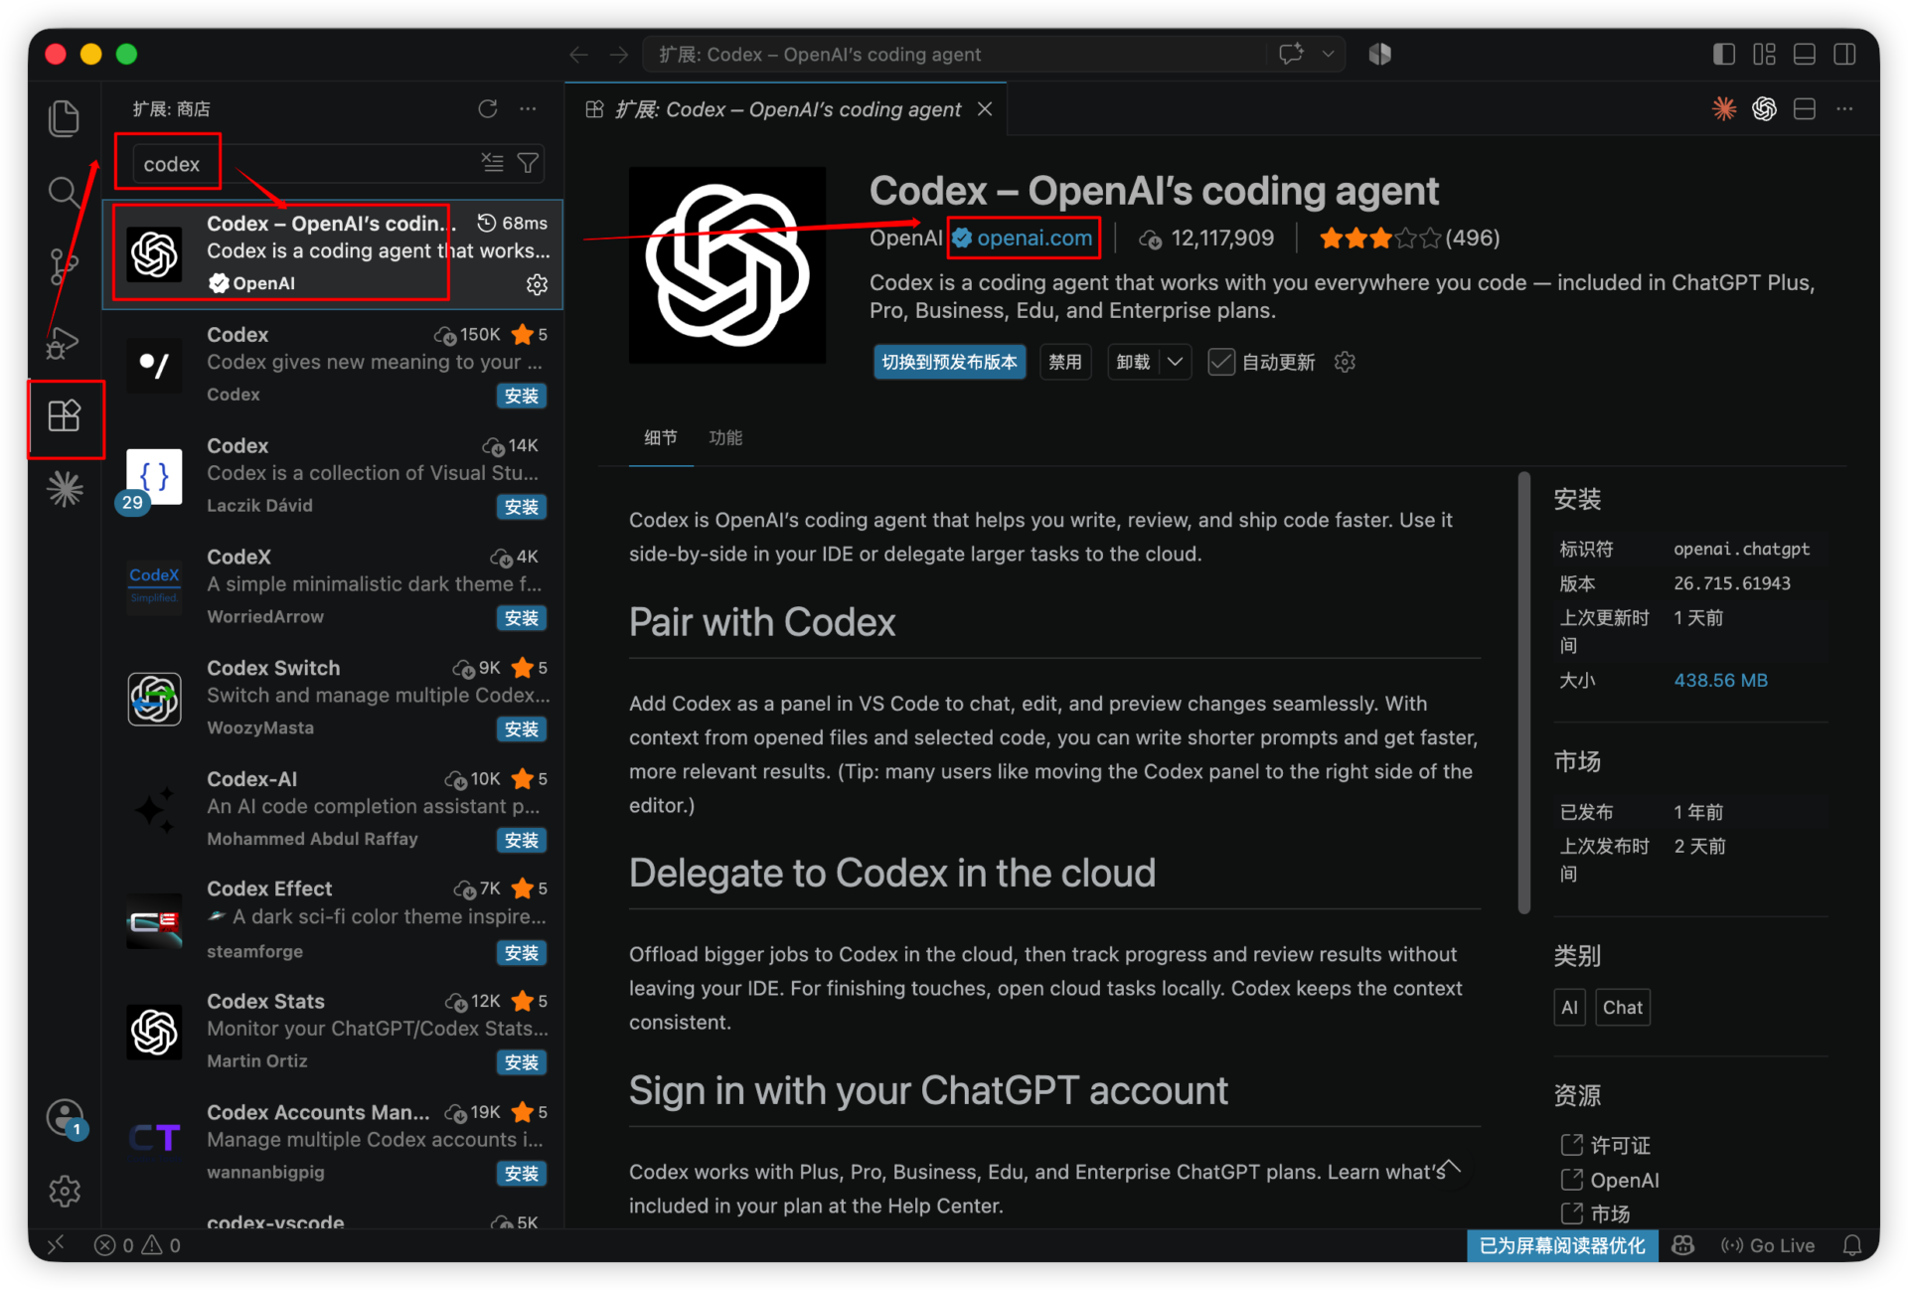
Task: Select the AI category tag
Action: pos(1569,1008)
